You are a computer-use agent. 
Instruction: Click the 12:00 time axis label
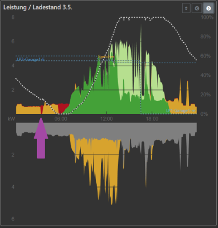107,119
